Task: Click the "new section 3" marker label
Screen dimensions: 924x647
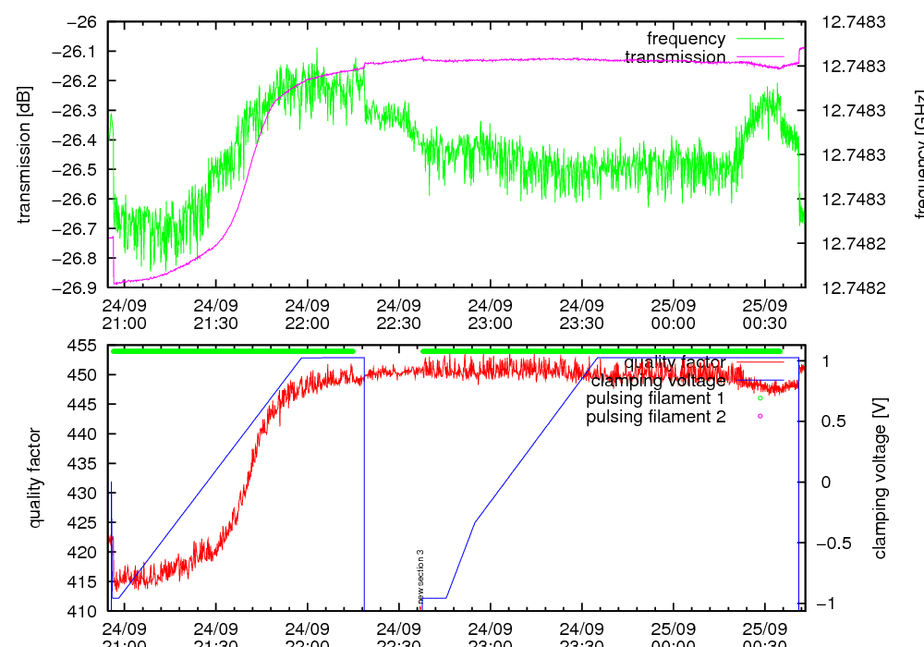Action: [x=420, y=576]
